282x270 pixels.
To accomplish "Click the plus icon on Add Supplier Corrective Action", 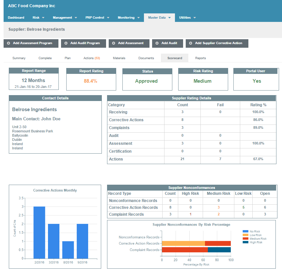I will [191, 43].
